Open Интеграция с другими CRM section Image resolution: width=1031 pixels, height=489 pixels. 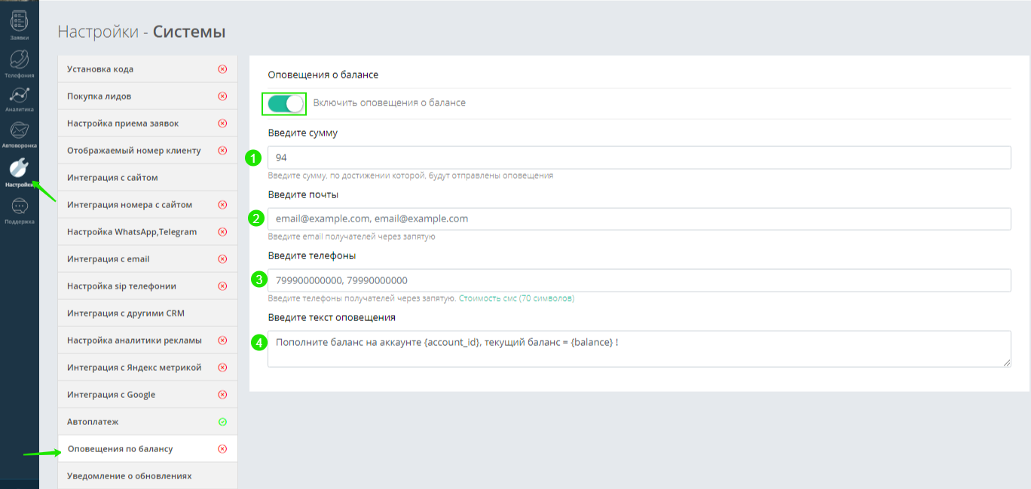pos(148,313)
